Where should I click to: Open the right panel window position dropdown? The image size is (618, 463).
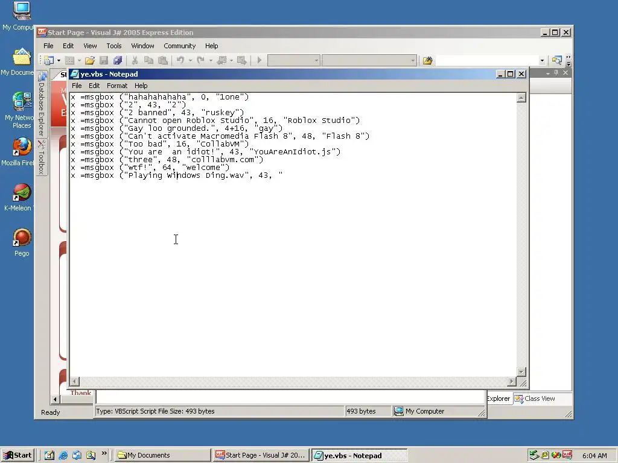coord(547,73)
